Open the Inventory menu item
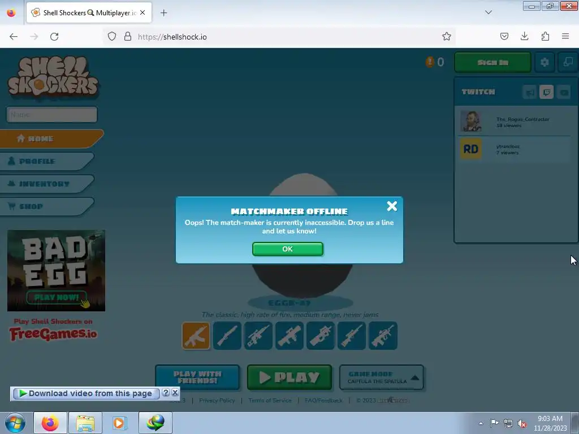 click(x=47, y=184)
